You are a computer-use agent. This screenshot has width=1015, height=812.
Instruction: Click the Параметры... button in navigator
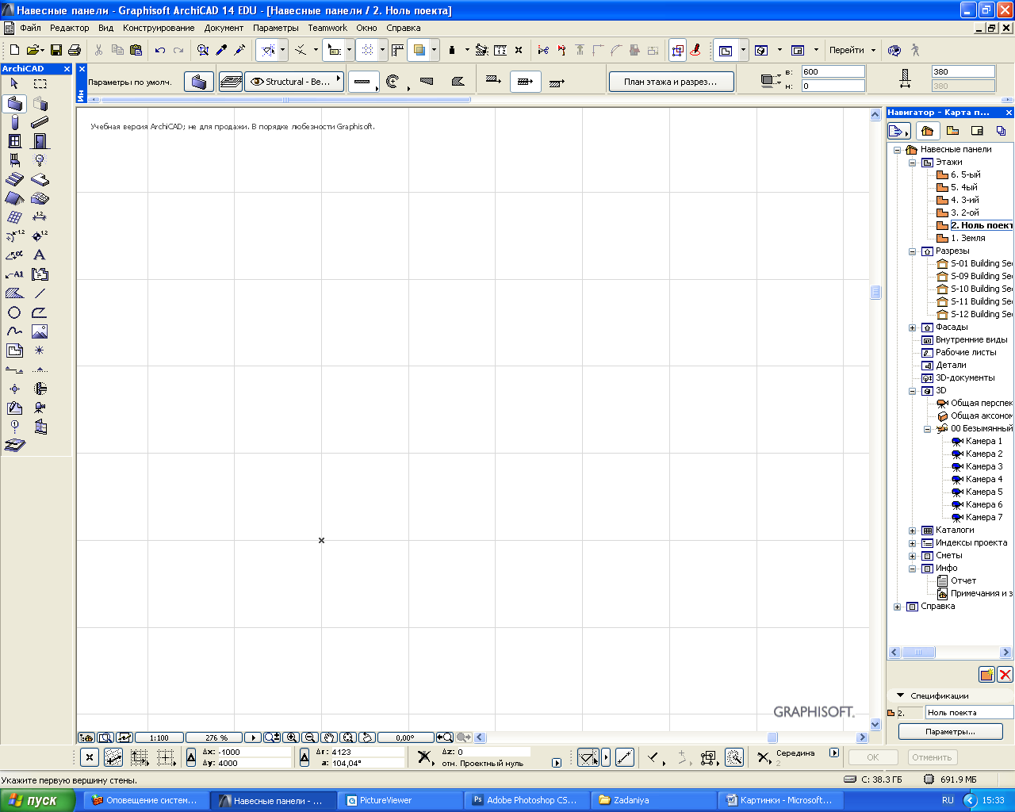950,732
